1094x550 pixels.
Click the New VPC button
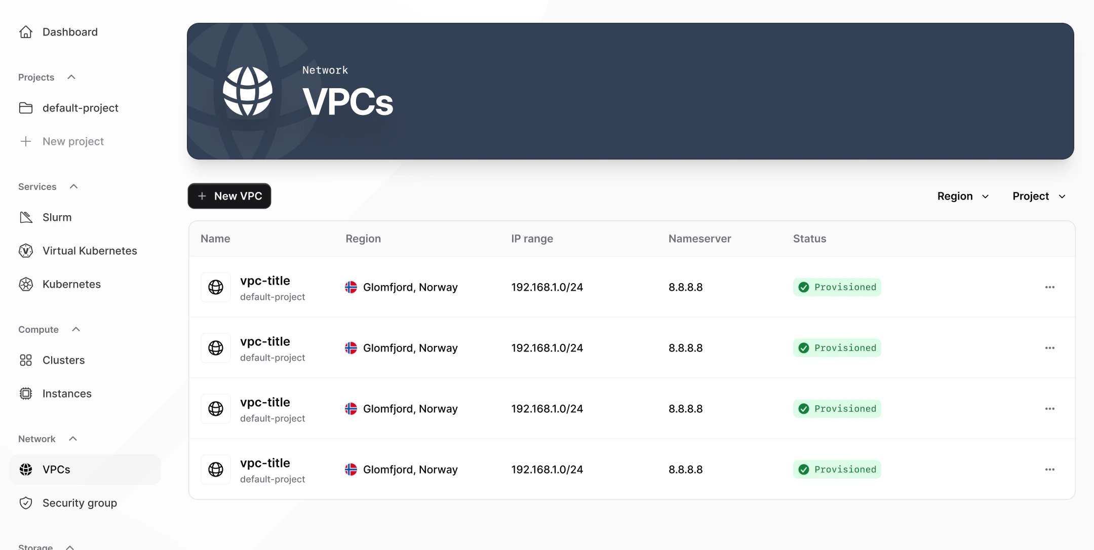229,196
